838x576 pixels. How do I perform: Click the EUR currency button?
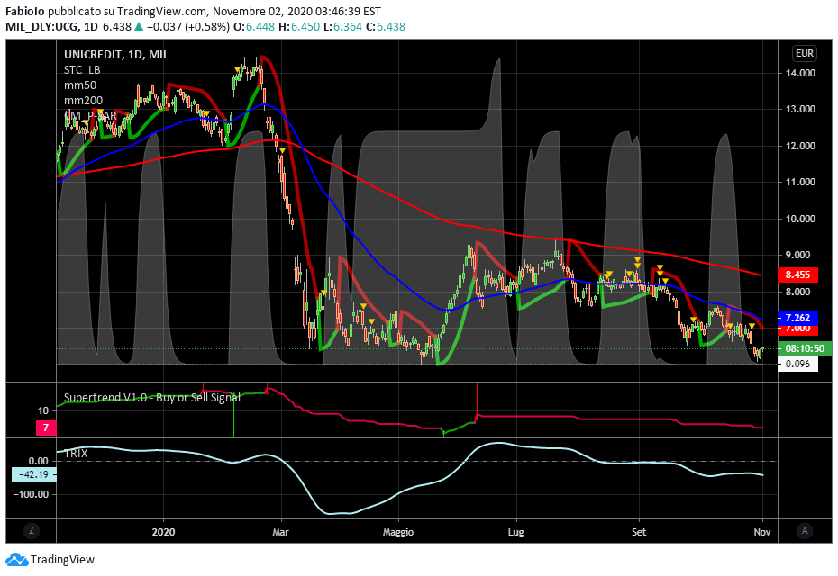pos(805,53)
